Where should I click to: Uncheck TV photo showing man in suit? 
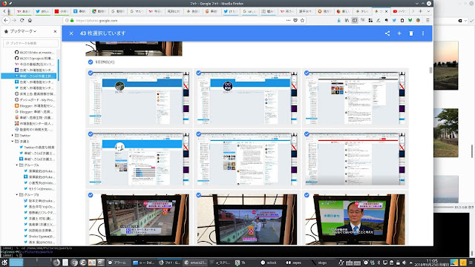coord(307,195)
